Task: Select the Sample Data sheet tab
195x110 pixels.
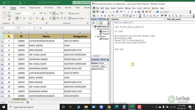Action: [x=19, y=99]
